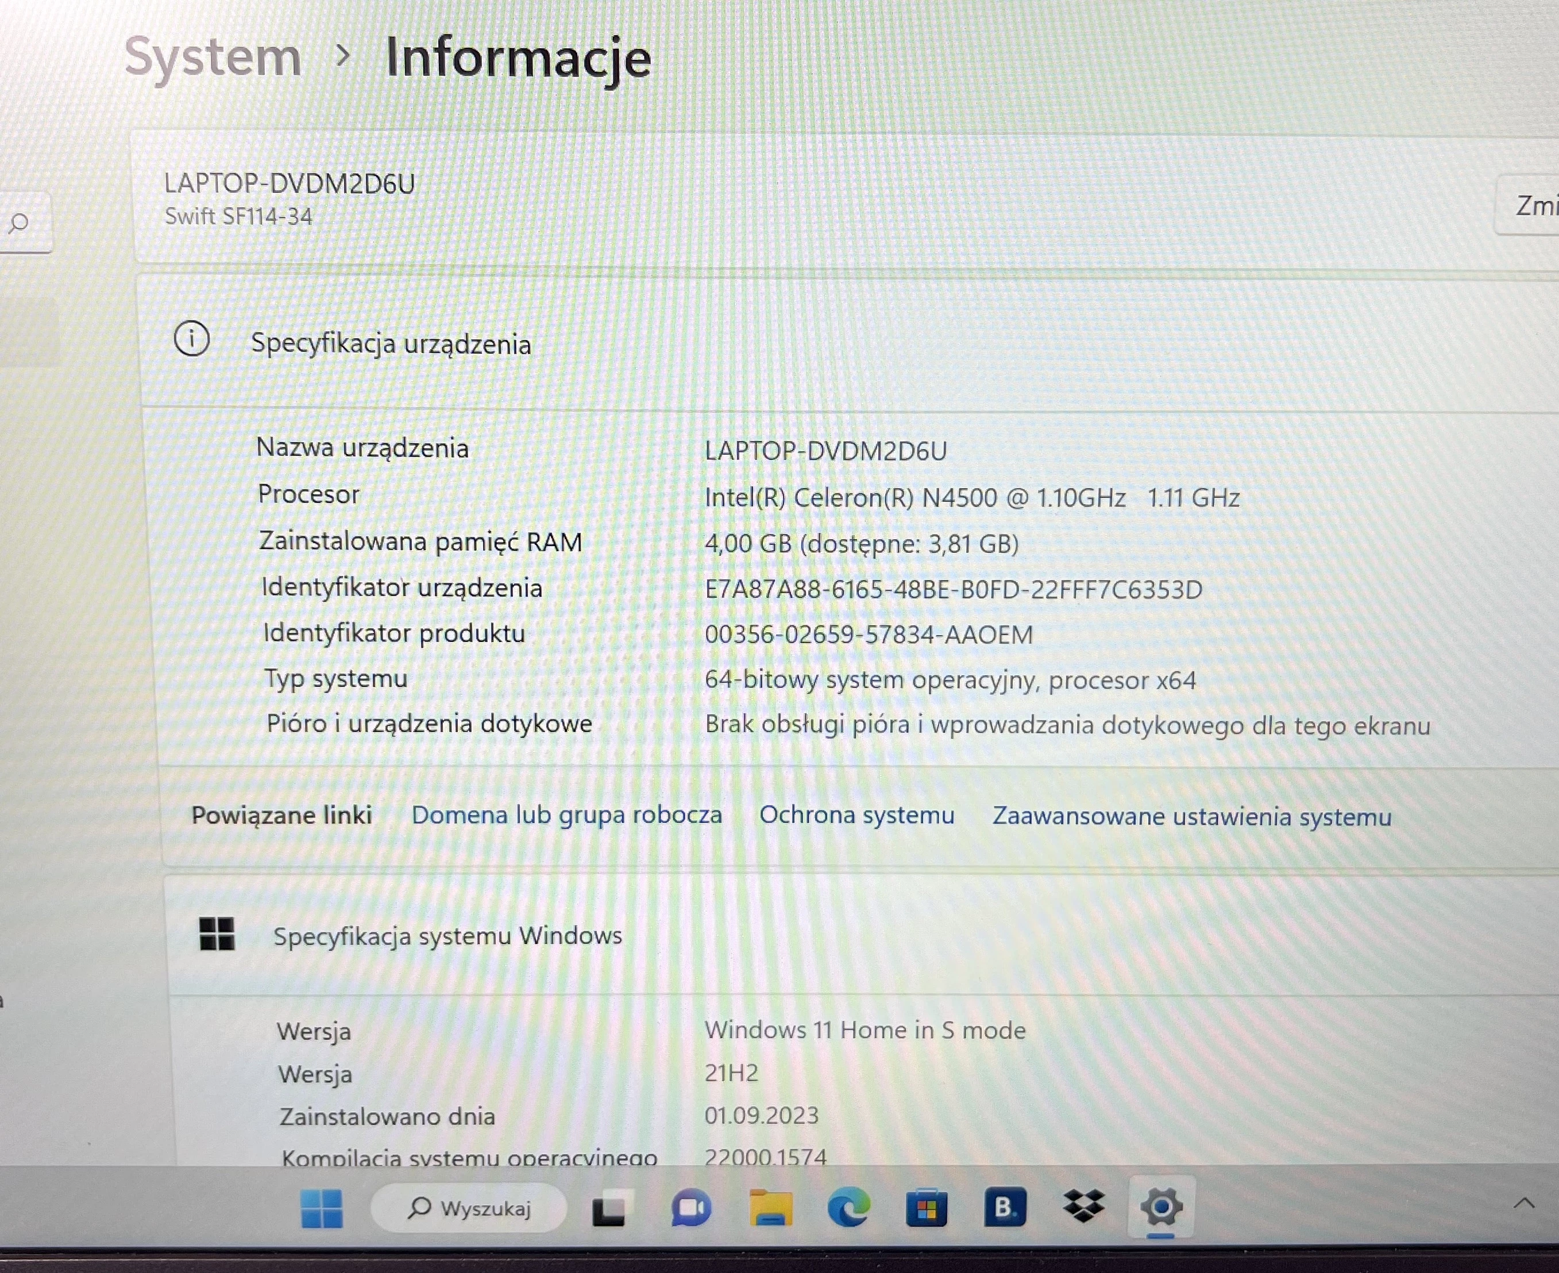
Task: Launch Microsoft Edge from the taskbar
Action: [x=849, y=1208]
